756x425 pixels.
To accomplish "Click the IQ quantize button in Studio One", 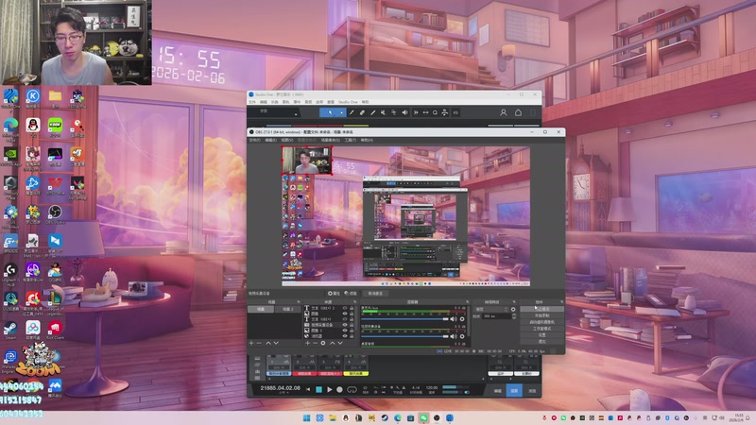I will (455, 112).
